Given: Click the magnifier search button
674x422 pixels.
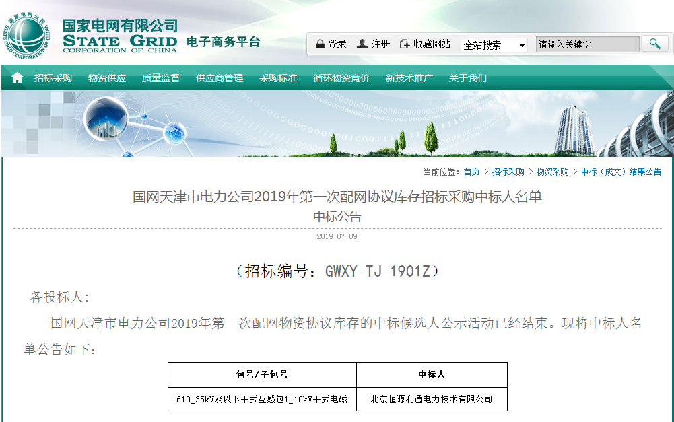Looking at the screenshot, I should pos(654,44).
